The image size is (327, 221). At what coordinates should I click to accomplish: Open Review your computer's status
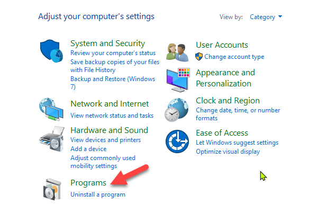coord(113,54)
